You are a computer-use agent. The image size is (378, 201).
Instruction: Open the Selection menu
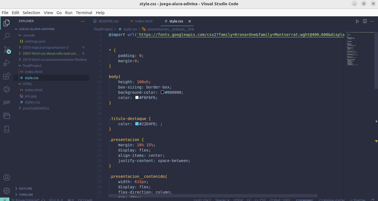pos(31,13)
